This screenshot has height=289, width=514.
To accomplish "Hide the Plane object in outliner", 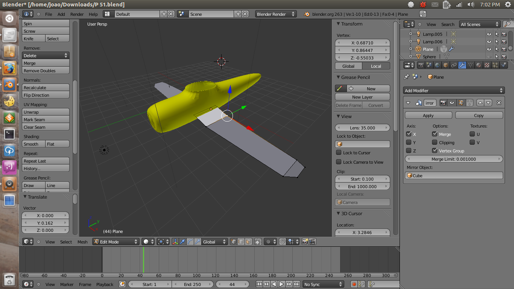I will pyautogui.click(x=489, y=49).
